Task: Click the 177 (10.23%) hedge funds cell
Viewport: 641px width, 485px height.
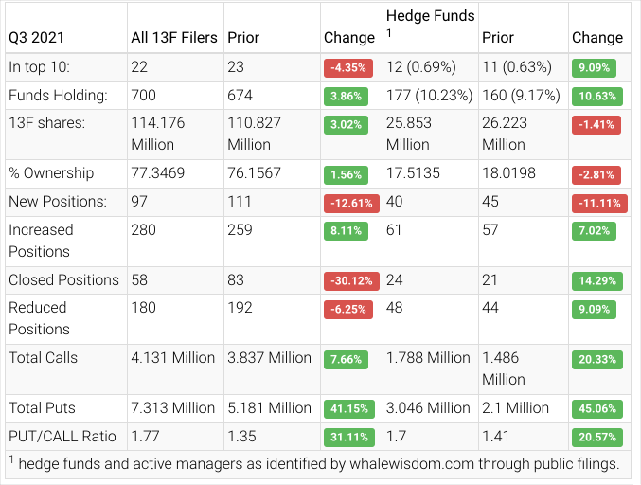Action: point(425,96)
